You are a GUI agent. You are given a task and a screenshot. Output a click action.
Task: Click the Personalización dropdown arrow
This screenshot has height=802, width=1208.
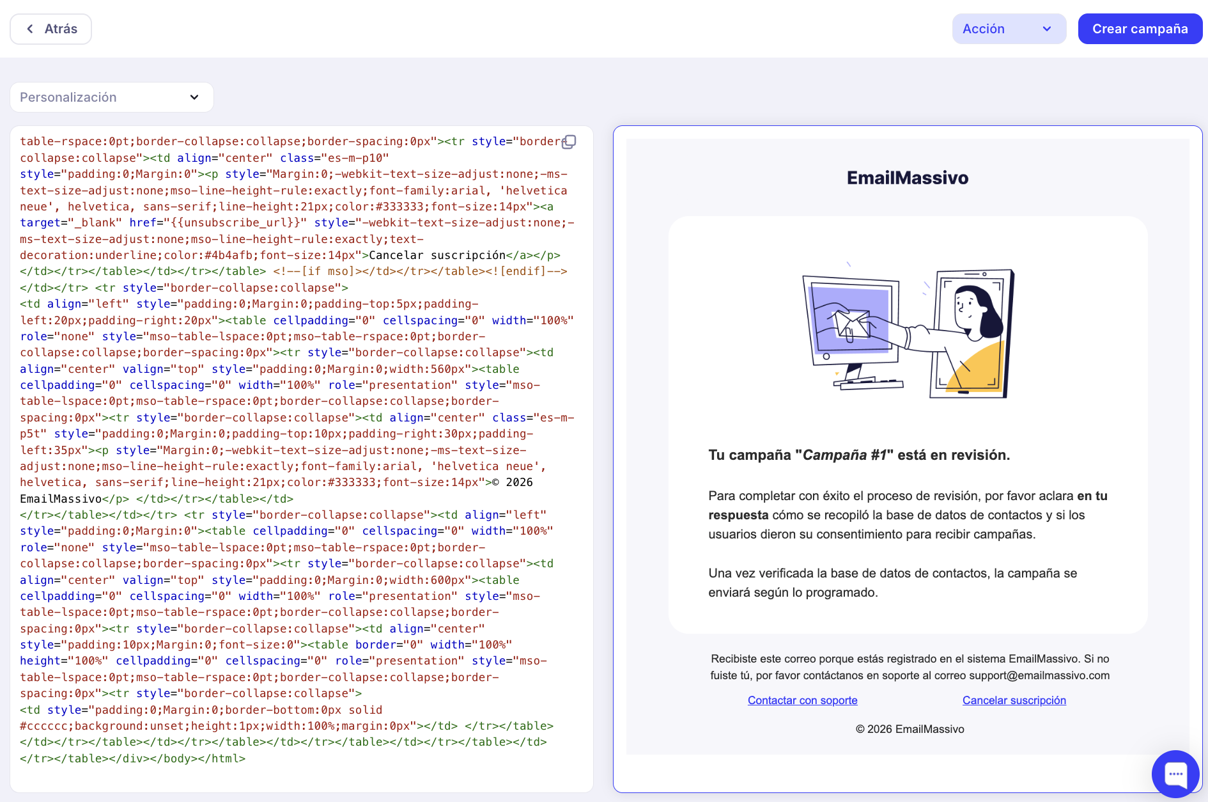[194, 97]
